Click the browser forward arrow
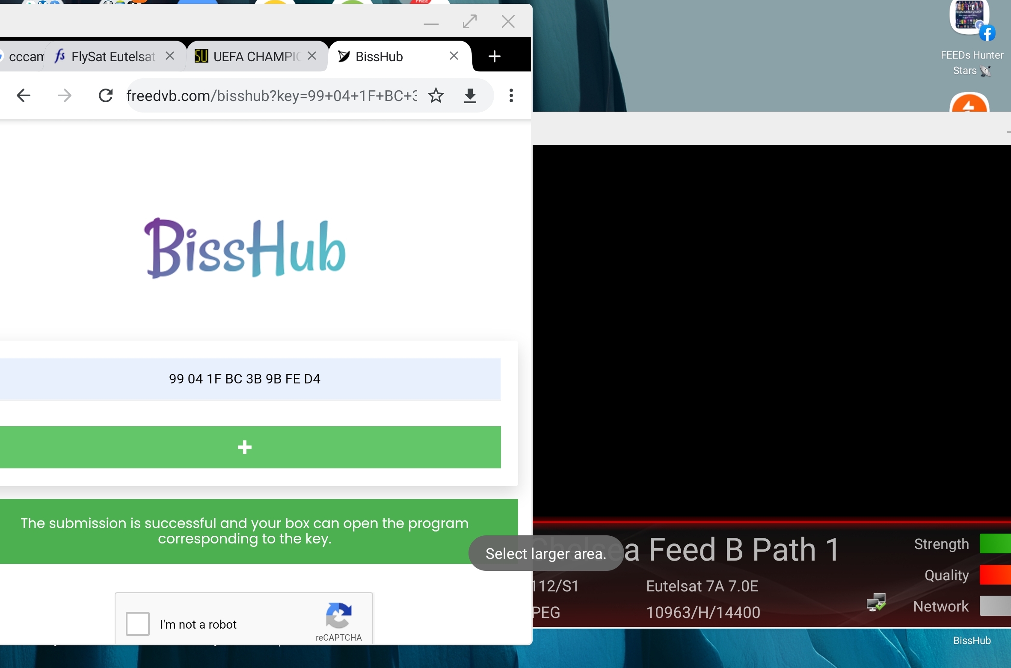Screen dimensions: 1011x668 click(x=65, y=95)
